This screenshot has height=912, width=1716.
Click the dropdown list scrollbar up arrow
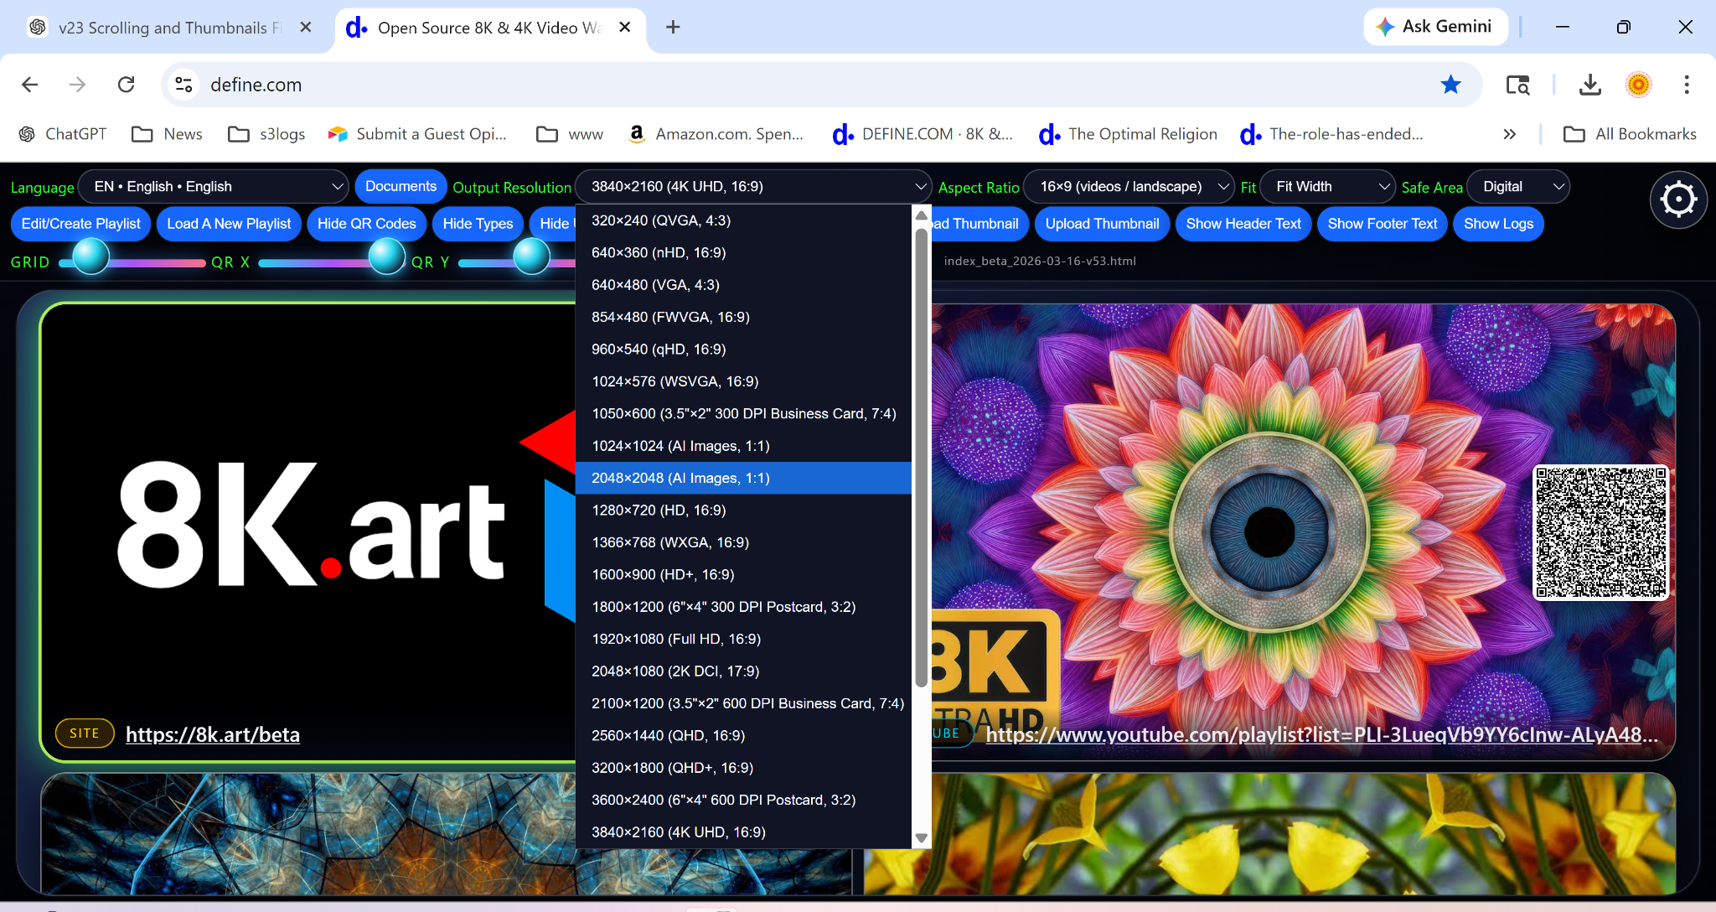(922, 215)
